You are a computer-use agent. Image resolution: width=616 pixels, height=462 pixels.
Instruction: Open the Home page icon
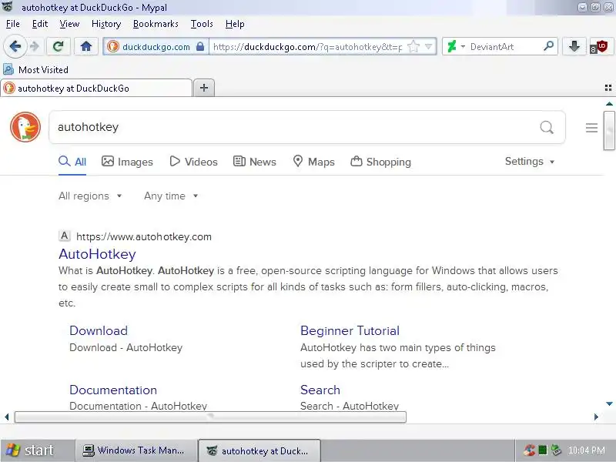[x=86, y=47]
